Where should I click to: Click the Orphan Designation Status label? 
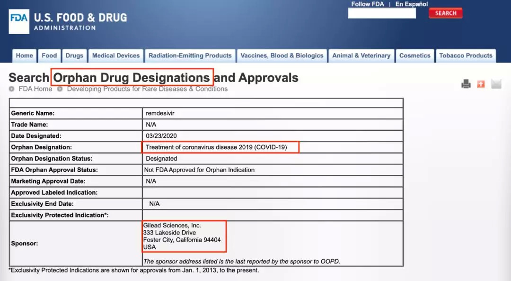pyautogui.click(x=52, y=159)
